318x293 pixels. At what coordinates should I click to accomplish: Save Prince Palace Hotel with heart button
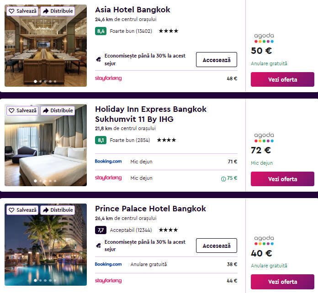point(22,210)
